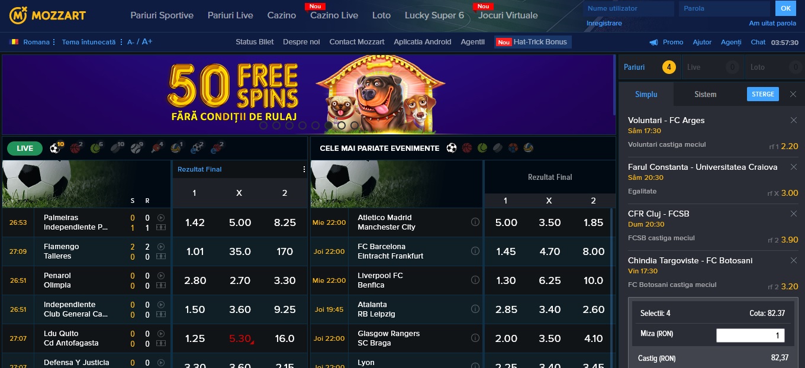Click the STERGE button
The height and width of the screenshot is (368, 805).
(763, 94)
